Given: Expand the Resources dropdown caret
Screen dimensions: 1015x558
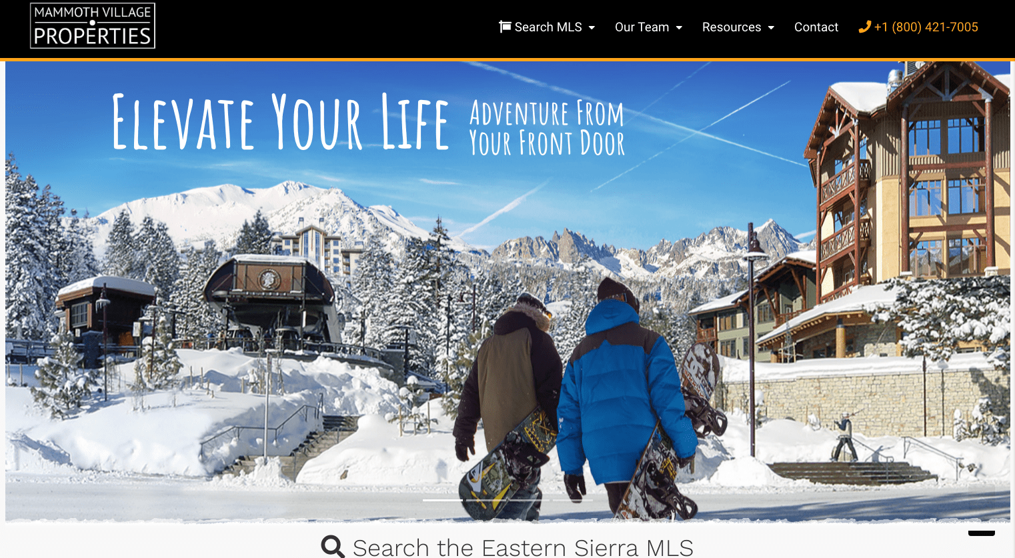Looking at the screenshot, I should [x=771, y=27].
